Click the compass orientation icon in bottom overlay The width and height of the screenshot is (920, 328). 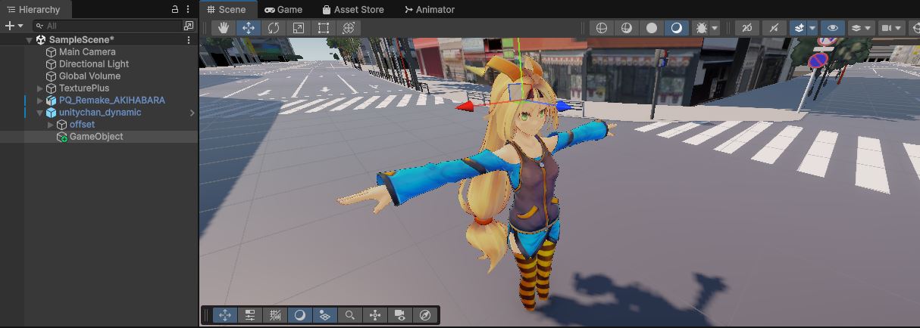(424, 315)
